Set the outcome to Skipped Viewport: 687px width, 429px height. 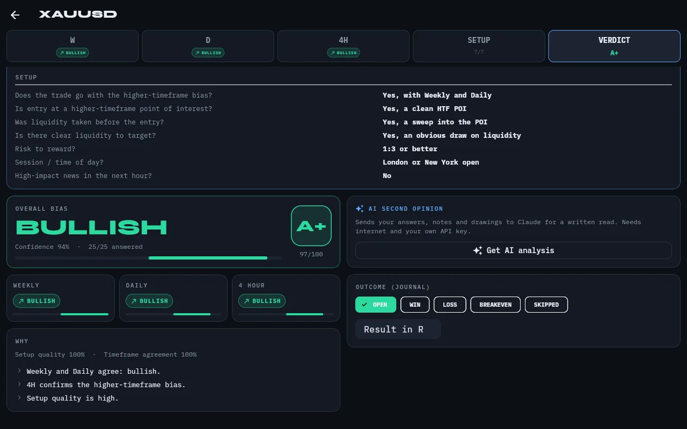click(546, 305)
